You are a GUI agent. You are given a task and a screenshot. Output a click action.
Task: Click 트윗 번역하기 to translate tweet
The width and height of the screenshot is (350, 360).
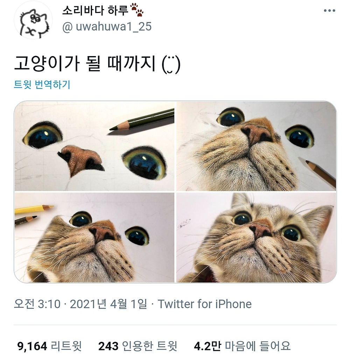point(42,84)
